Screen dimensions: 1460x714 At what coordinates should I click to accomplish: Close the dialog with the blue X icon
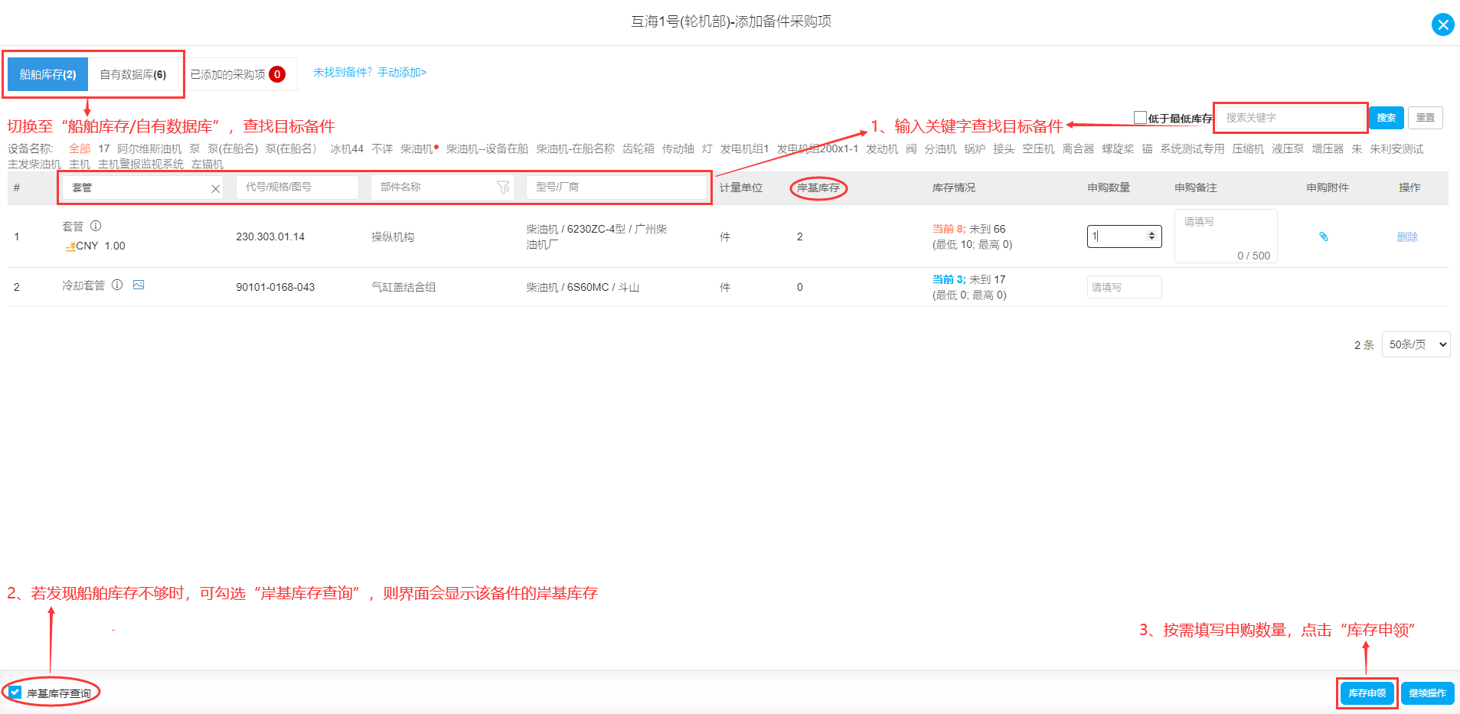coord(1442,24)
